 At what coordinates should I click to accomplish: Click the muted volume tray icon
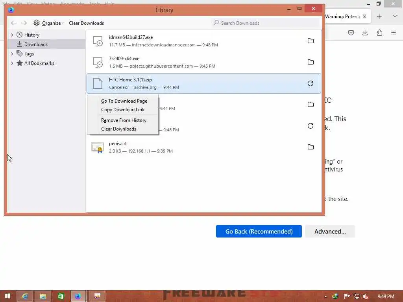[x=366, y=296]
